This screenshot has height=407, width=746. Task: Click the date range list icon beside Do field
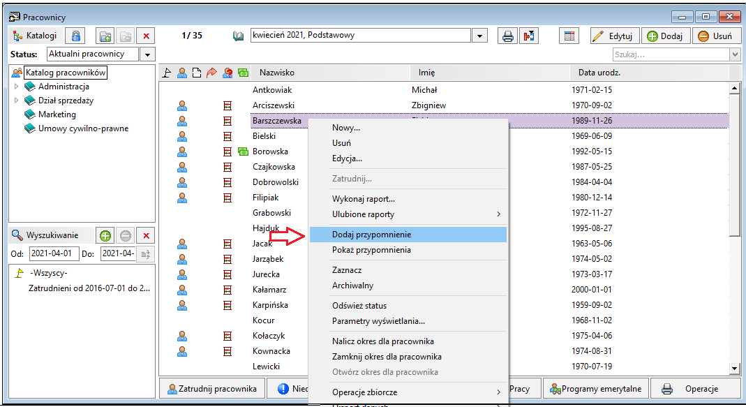(x=146, y=254)
